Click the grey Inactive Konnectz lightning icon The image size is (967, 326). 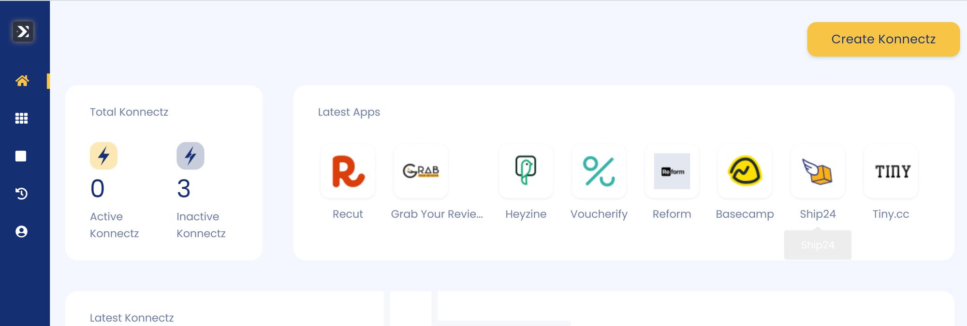coord(190,156)
